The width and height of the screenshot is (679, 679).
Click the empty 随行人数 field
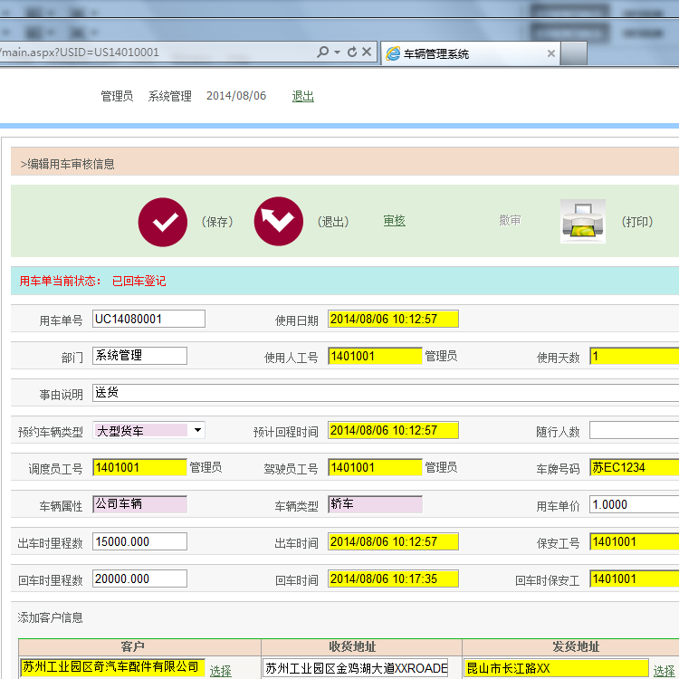click(635, 430)
